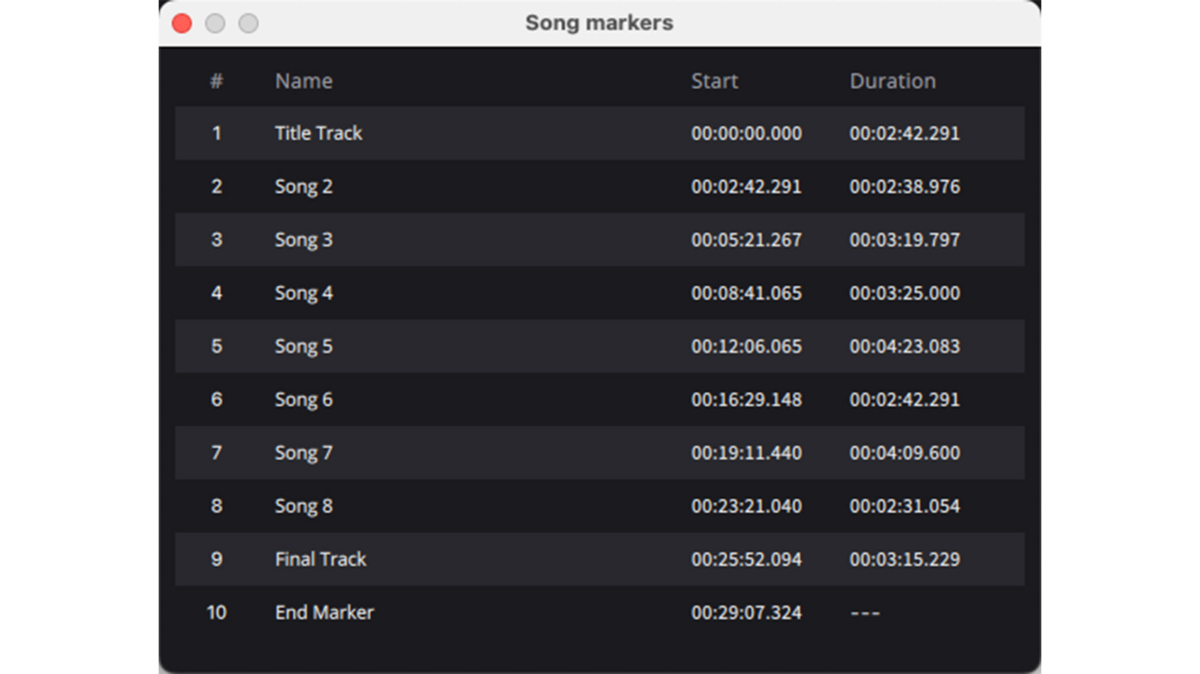Screen dimensions: 1200x674
Task: Select the End Marker row
Action: [x=467, y=612]
